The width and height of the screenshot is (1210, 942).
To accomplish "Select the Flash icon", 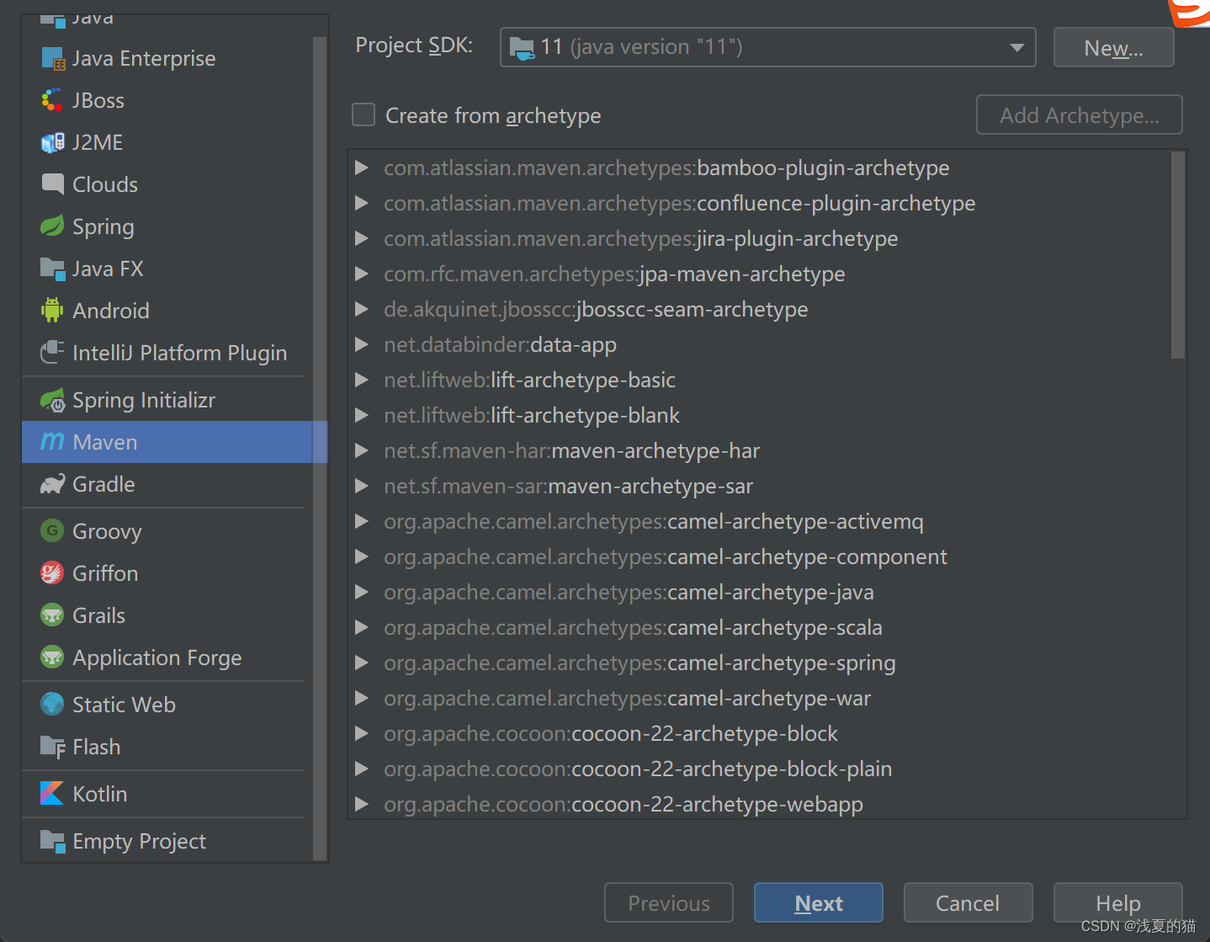I will (52, 747).
